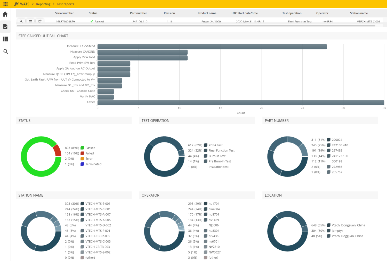Viewport: 387px width, 261px height.
Task: Click the Measure CANGND bar
Action: [142, 52]
